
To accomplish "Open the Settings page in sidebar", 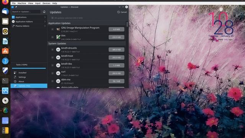I will [x=29, y=77].
